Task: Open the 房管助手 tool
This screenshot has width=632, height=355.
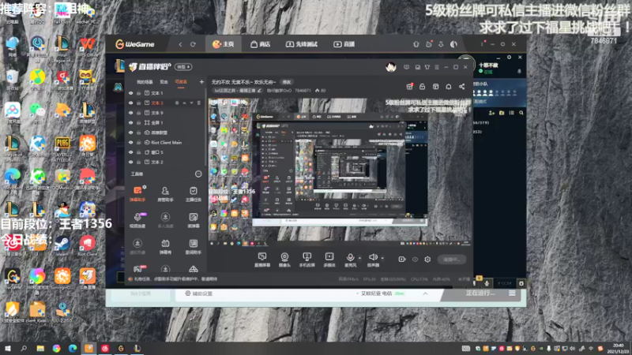Action: [x=165, y=193]
